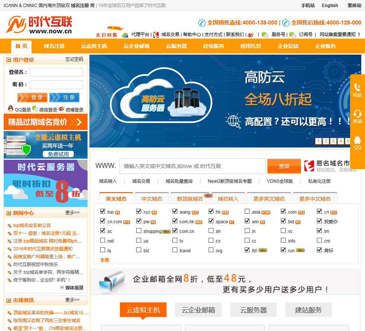Viewport: 365px width, 331px height.
Task: Click the plus icon beside 媒体报道
Action: (x=62, y=288)
